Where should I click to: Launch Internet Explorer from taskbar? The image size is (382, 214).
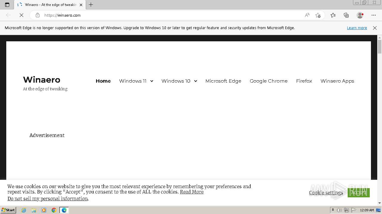tap(24, 210)
